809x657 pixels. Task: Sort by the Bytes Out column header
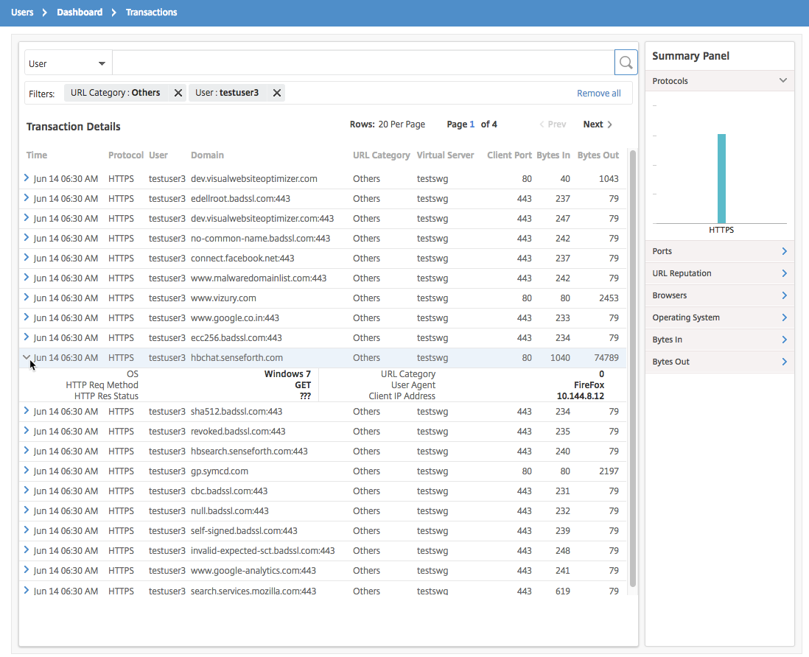coord(598,155)
